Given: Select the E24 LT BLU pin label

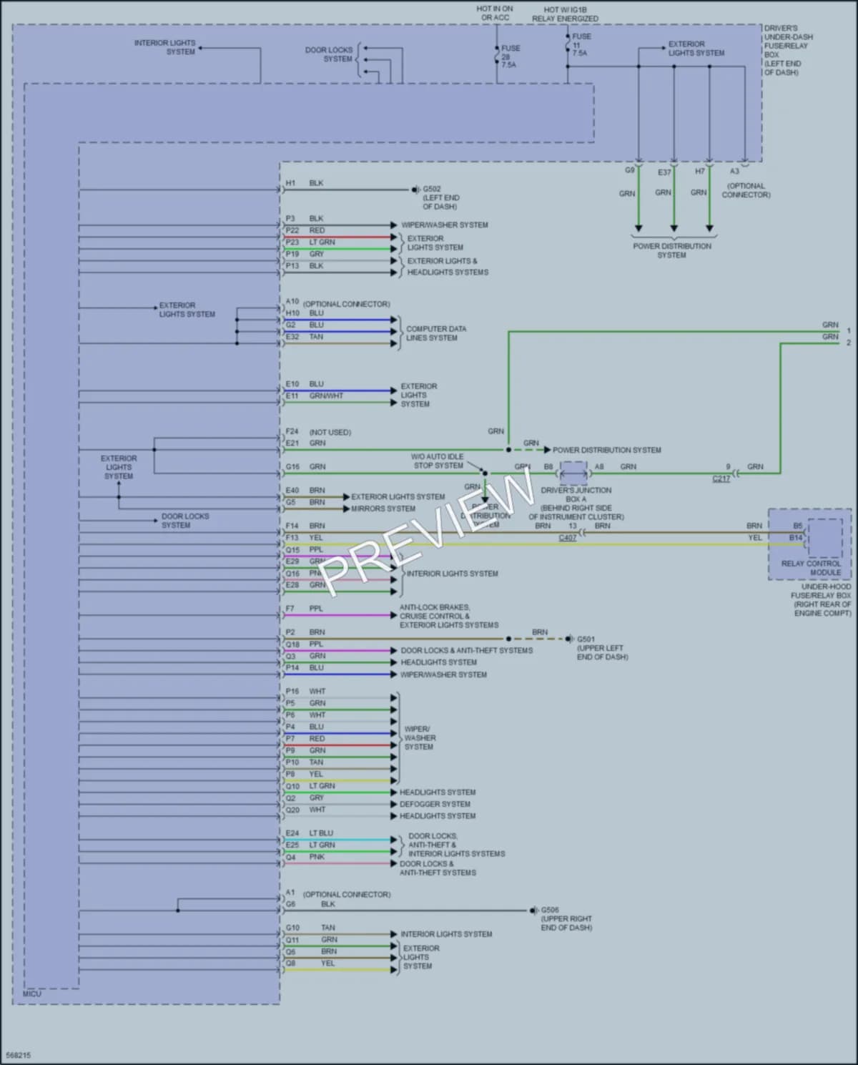Looking at the screenshot, I should (x=310, y=833).
